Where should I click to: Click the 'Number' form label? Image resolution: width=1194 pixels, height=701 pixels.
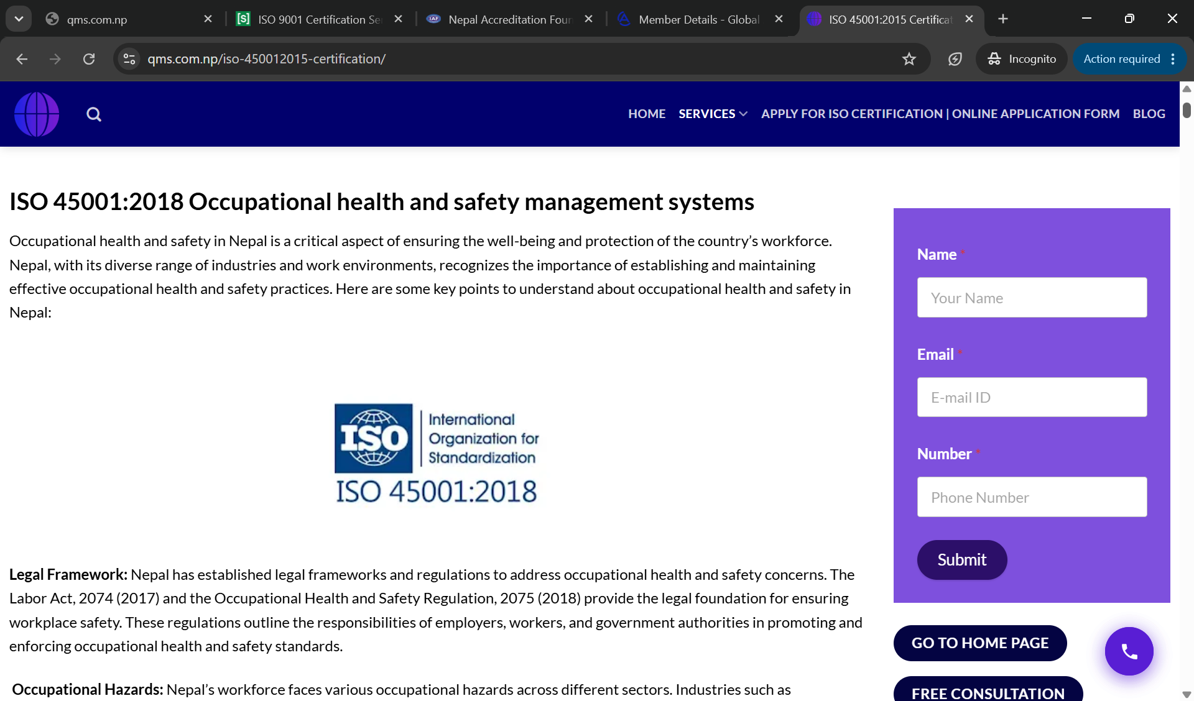coord(944,454)
